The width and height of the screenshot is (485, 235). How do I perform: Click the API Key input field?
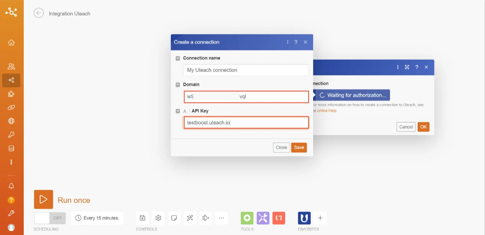tap(246, 123)
